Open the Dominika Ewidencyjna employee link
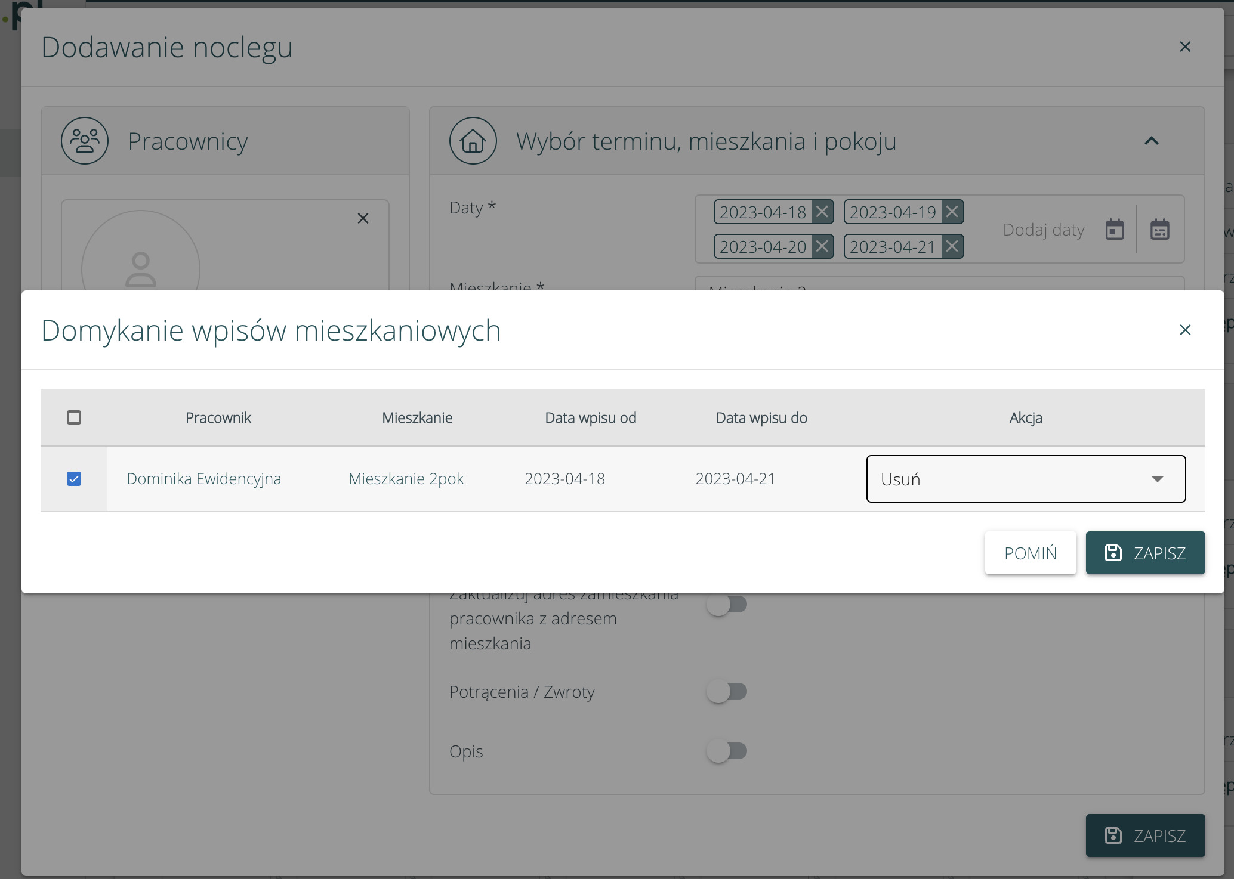Viewport: 1234px width, 879px height. [203, 479]
